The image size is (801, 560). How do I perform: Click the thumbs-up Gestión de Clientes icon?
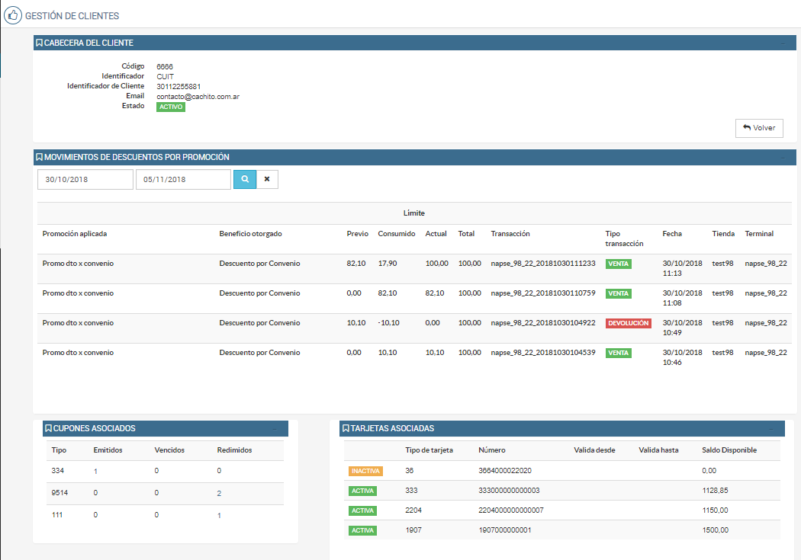(13, 15)
